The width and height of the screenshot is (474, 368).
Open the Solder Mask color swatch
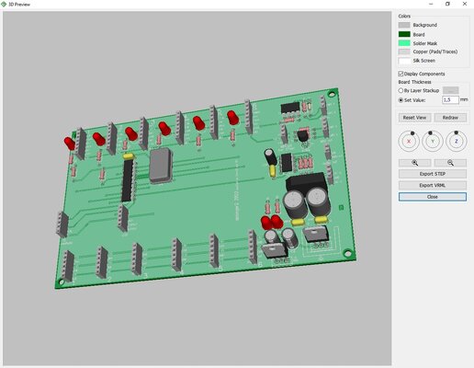coord(404,43)
